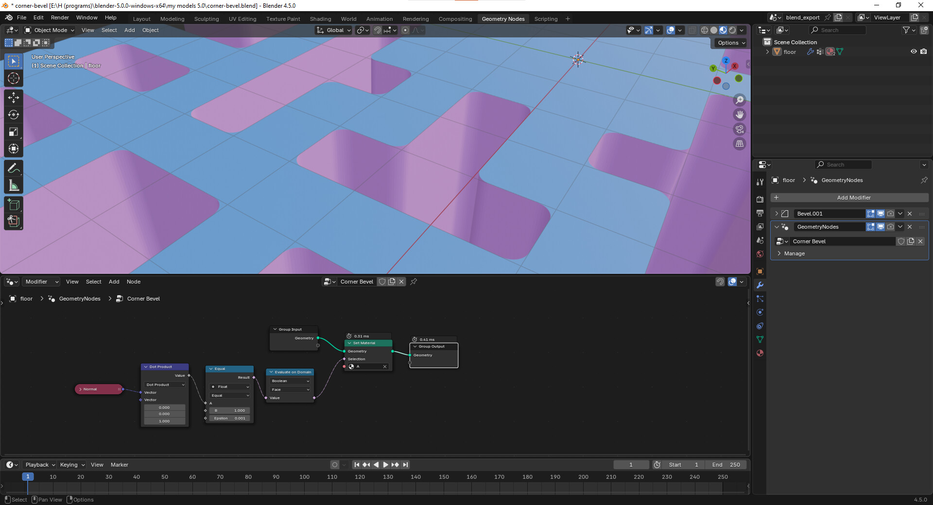933x505 pixels.
Task: Open viewport Options dropdown
Action: [731, 43]
